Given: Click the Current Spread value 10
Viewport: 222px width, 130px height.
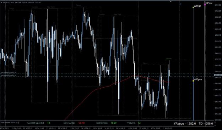Looking at the screenshot, I should [x=49, y=123].
